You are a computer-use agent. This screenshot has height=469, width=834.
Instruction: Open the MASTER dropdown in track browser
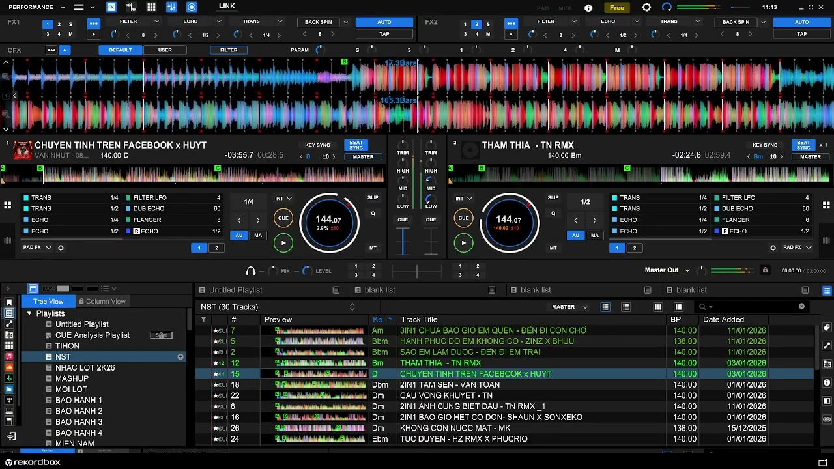point(569,307)
